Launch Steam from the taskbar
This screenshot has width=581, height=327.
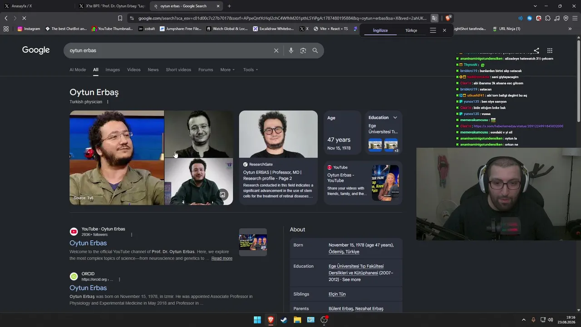click(284, 320)
